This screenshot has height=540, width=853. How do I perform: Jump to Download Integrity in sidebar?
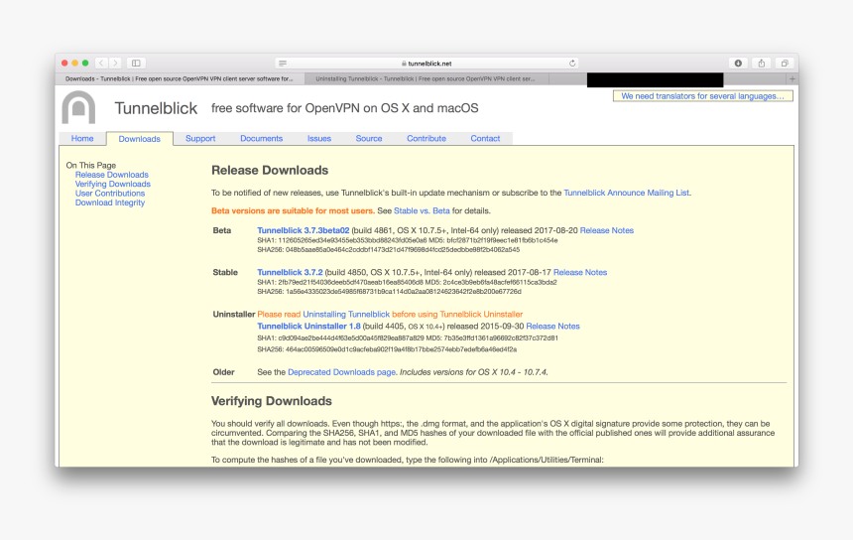click(x=110, y=202)
